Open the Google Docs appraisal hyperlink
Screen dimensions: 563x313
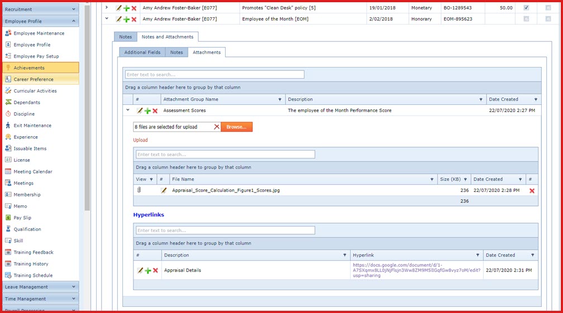tap(416, 270)
